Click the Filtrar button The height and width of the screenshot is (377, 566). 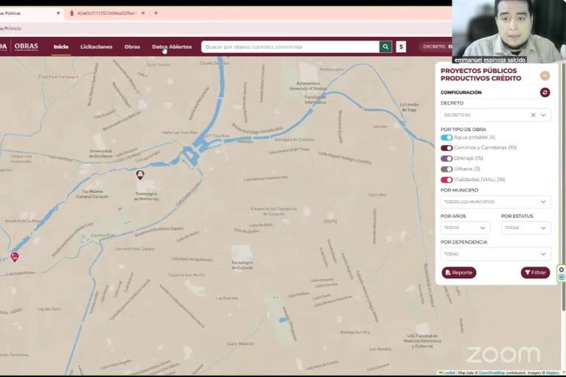click(x=535, y=272)
